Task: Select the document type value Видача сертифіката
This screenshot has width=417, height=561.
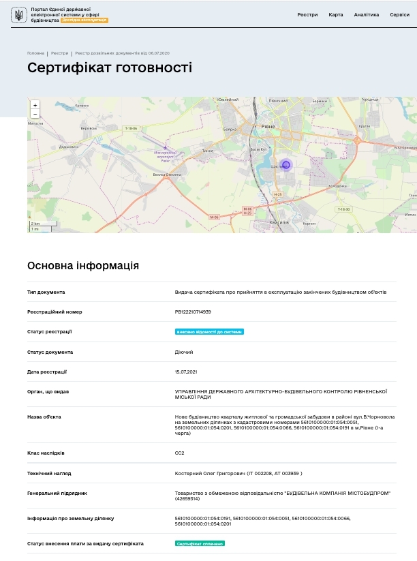Action: (x=281, y=292)
